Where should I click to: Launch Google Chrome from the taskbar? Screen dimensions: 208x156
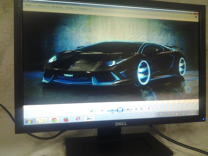54,120
